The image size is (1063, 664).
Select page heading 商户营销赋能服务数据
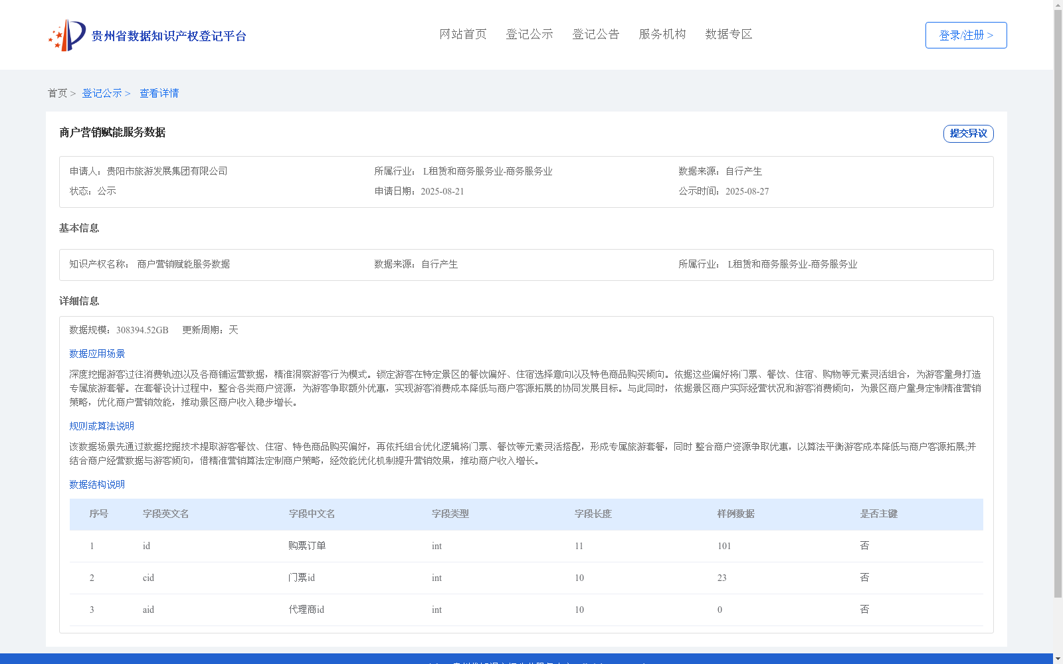(112, 133)
